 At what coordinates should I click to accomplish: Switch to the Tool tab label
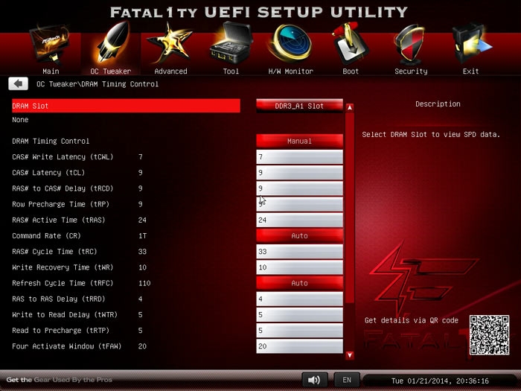tap(231, 71)
